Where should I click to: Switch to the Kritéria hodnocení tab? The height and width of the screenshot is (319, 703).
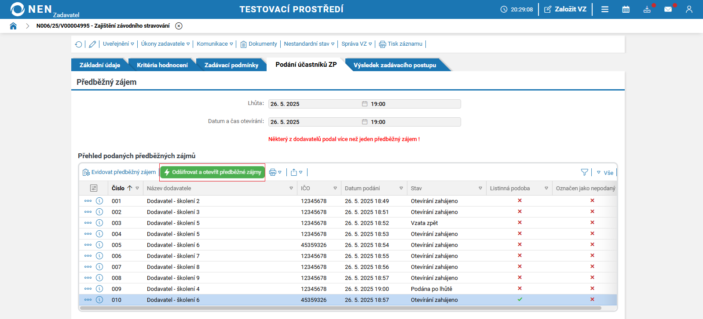click(x=162, y=65)
